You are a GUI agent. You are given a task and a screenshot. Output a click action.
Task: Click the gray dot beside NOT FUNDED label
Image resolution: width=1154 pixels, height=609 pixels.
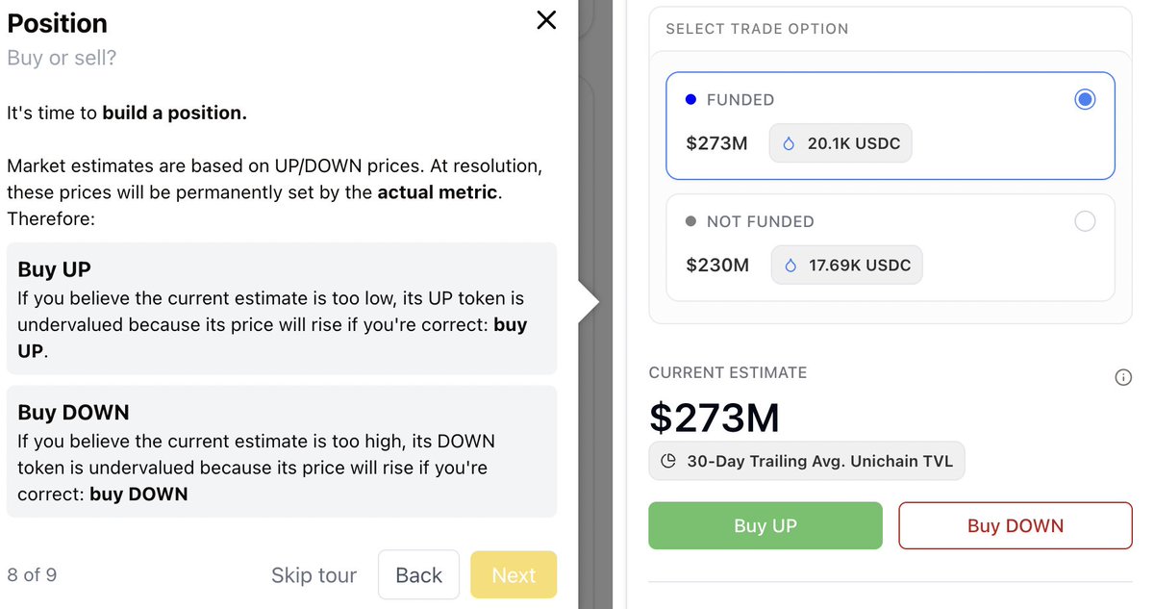[x=690, y=221]
